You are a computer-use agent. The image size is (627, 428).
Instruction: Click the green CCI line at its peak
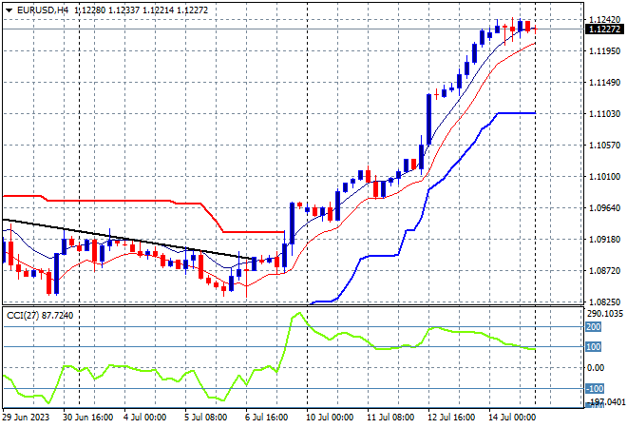[298, 313]
